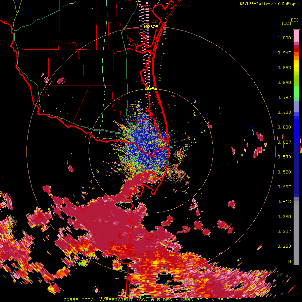Click the TH threshold label
302x302 pixels.
click(288, 261)
